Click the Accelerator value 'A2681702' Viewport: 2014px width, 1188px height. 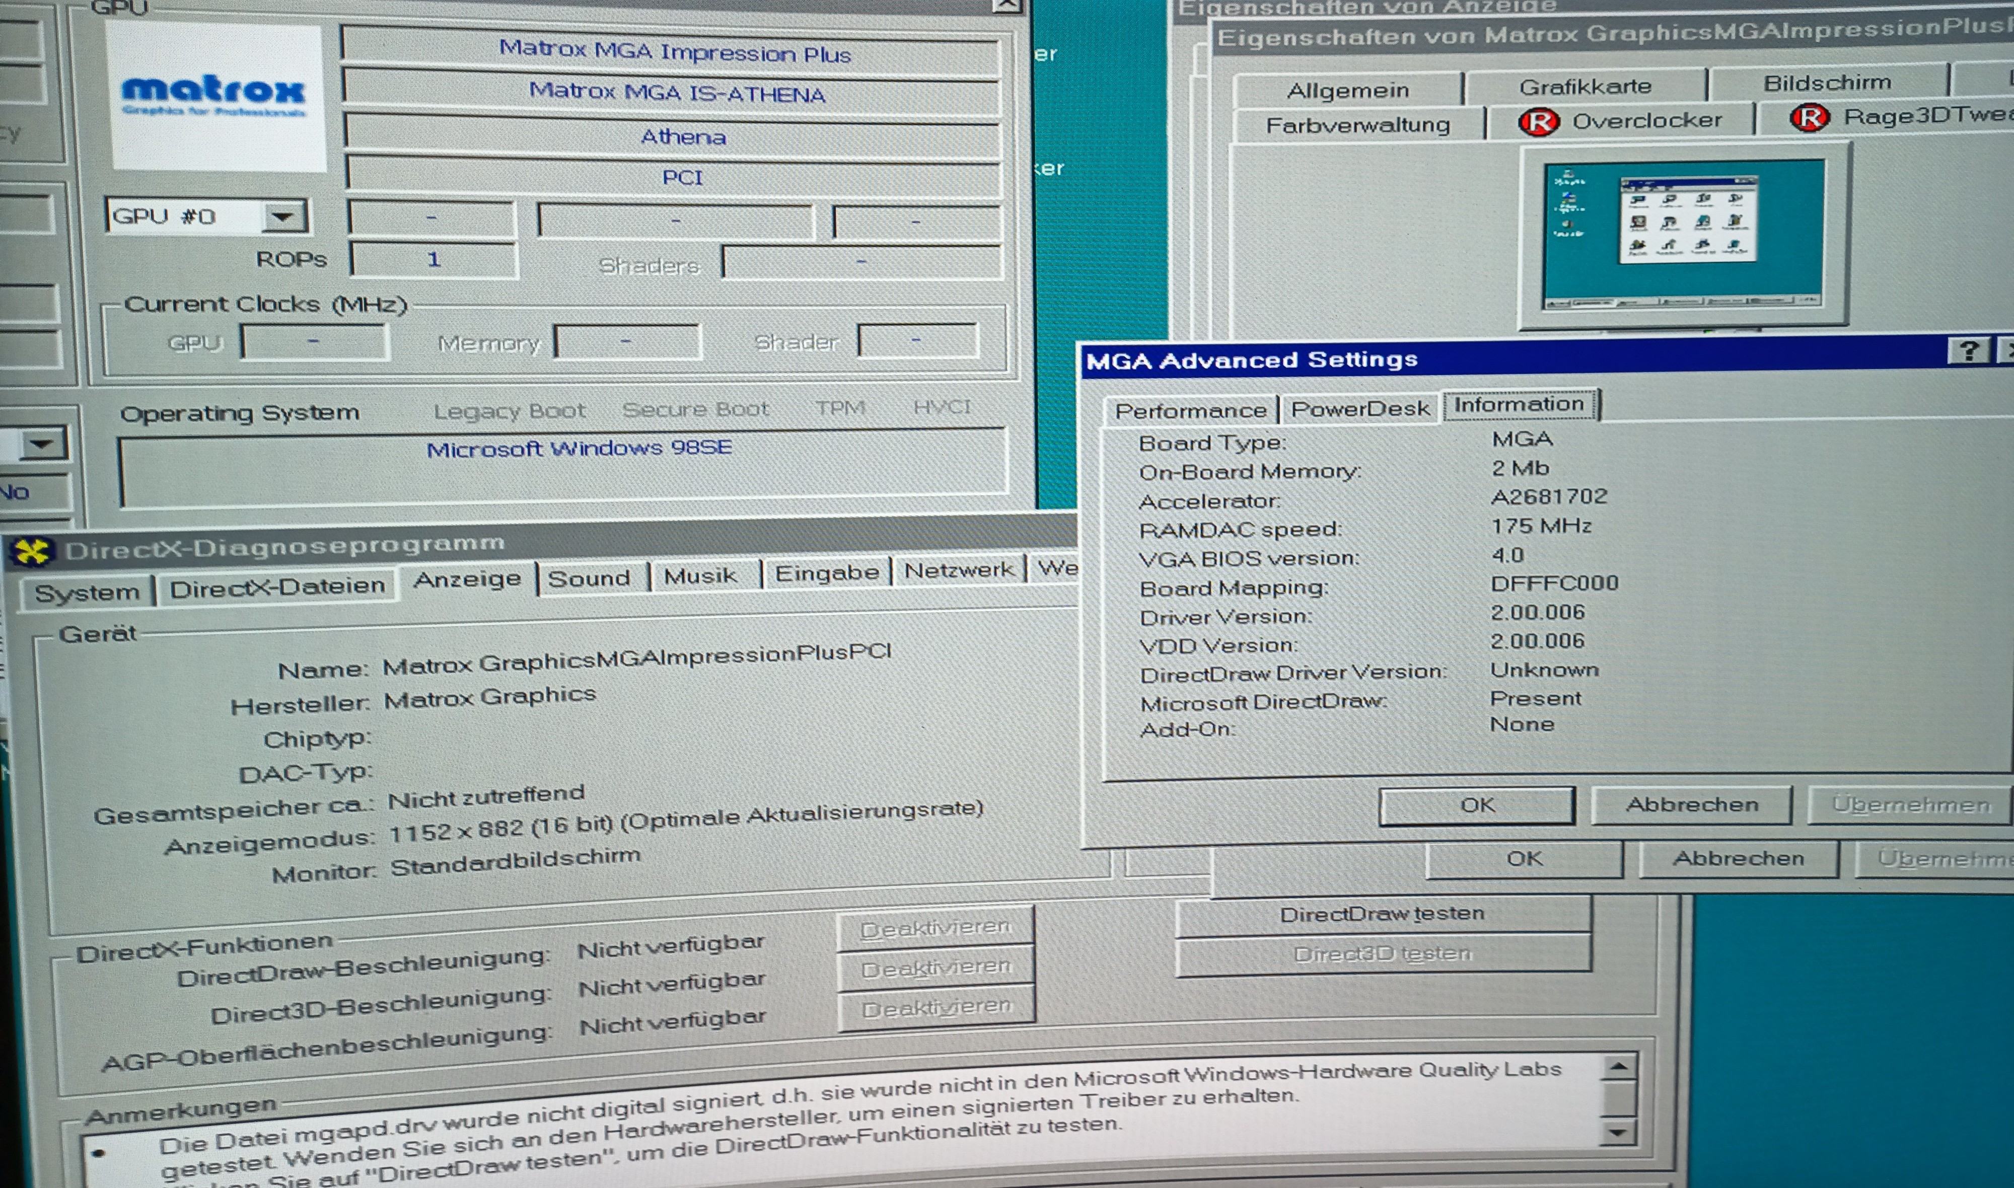coord(1549,497)
